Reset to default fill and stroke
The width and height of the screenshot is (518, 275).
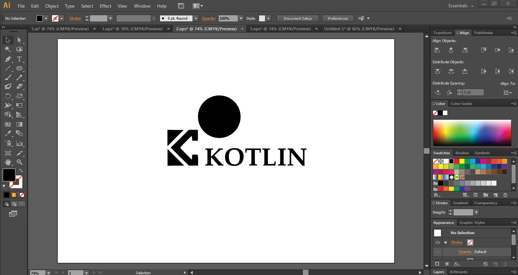5,186
